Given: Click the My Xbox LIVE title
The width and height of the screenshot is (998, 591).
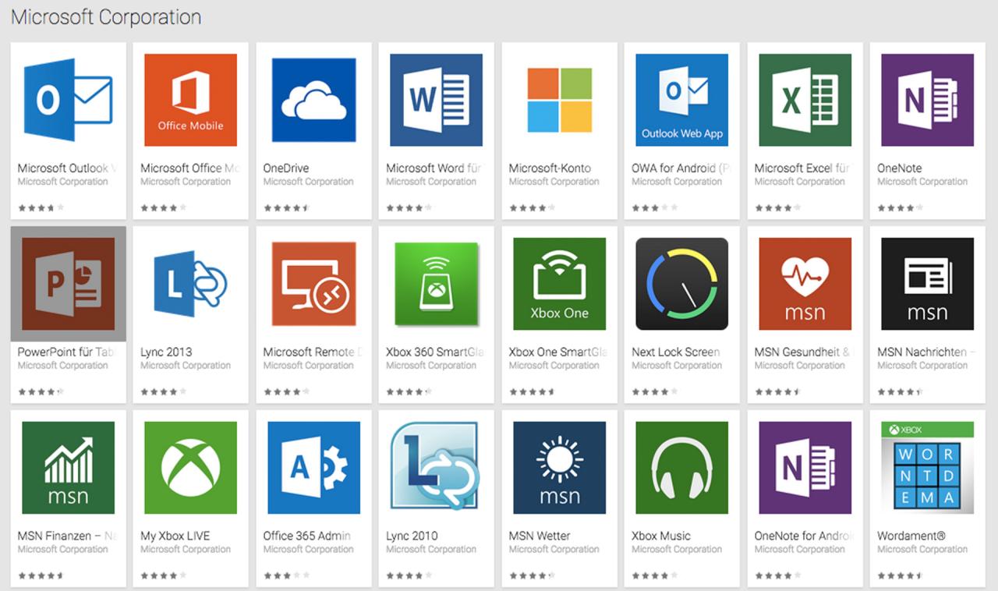Looking at the screenshot, I should 175,536.
